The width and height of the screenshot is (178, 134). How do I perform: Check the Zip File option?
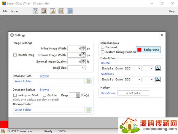click(44, 95)
